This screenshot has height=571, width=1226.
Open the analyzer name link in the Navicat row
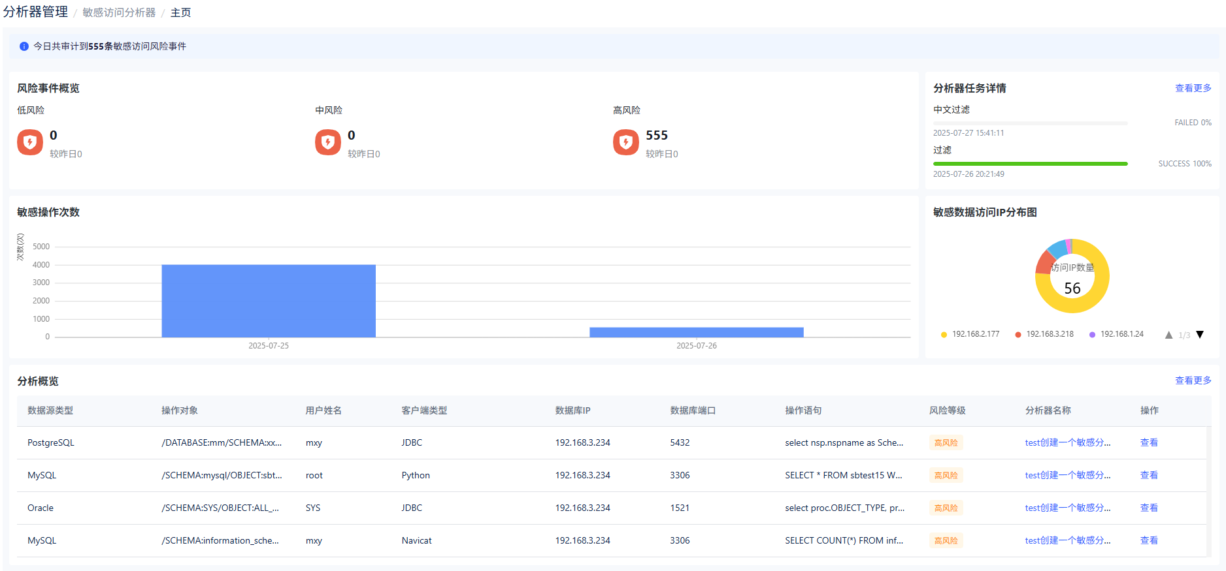tap(1068, 540)
